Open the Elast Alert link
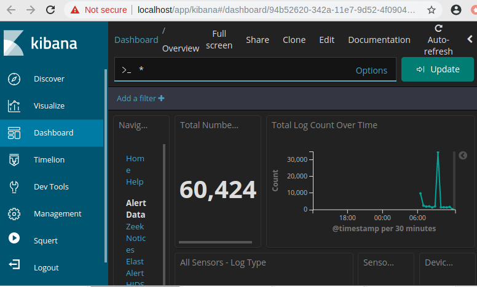Screen dimensions: 477x287 tap(135, 267)
